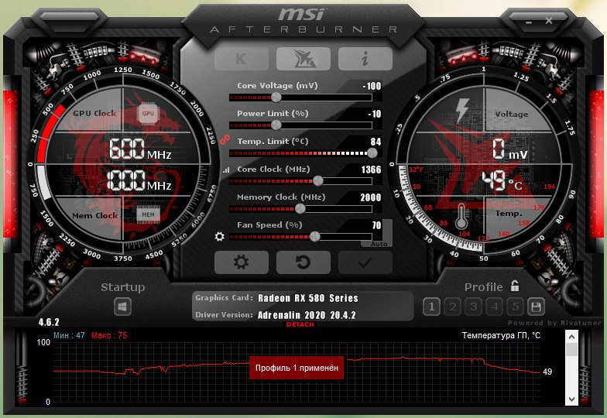
Task: Click the Температура ГП graph title
Action: [501, 335]
